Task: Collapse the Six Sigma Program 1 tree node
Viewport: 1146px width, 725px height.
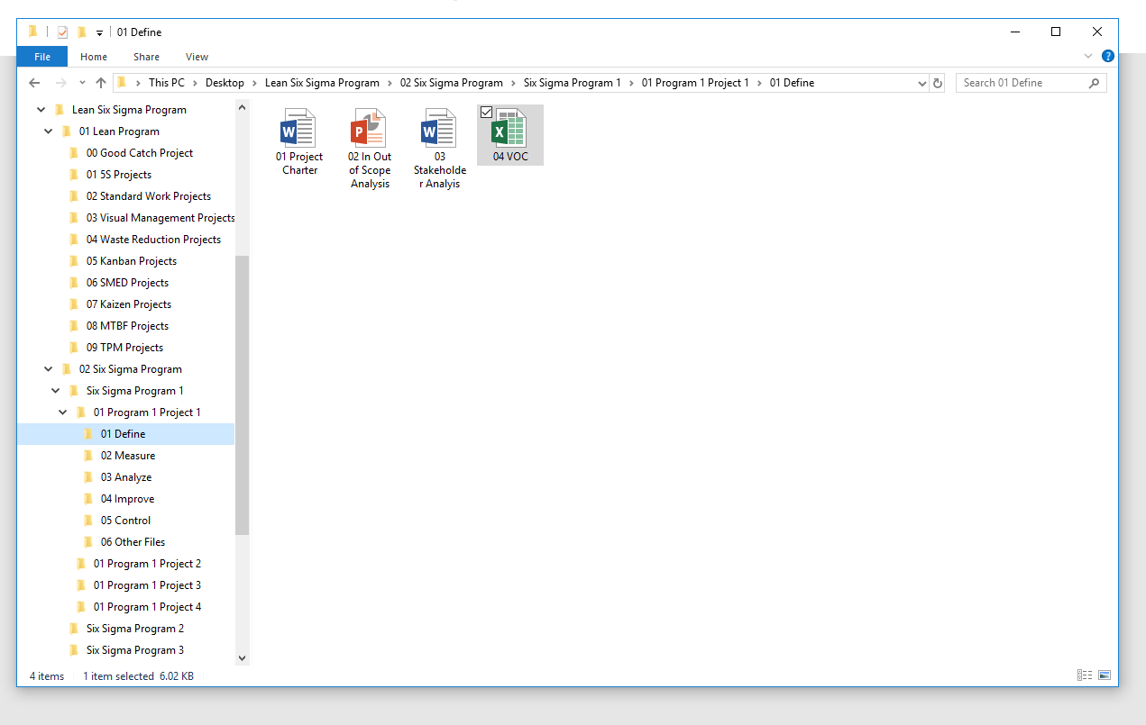Action: pyautogui.click(x=55, y=391)
